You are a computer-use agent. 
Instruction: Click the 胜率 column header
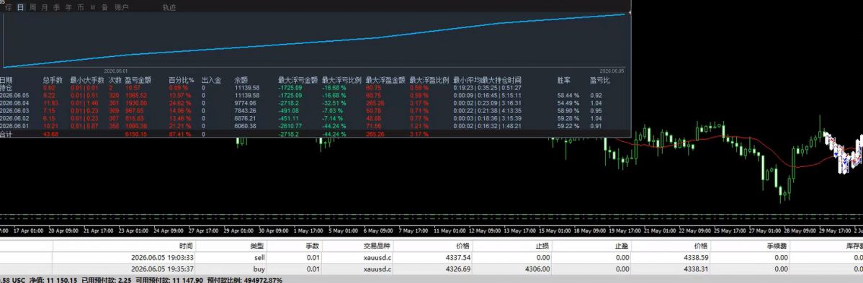click(563, 81)
